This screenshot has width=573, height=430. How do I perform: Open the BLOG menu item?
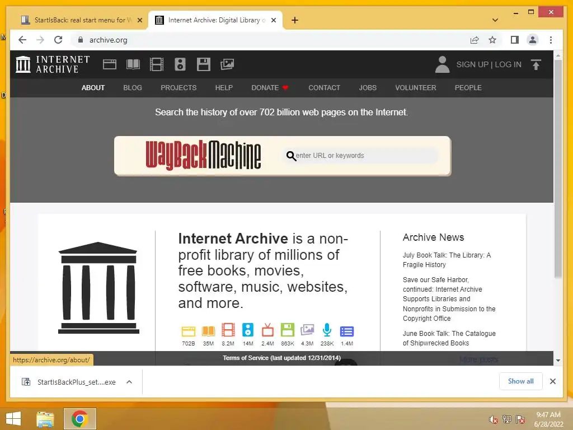(x=133, y=88)
